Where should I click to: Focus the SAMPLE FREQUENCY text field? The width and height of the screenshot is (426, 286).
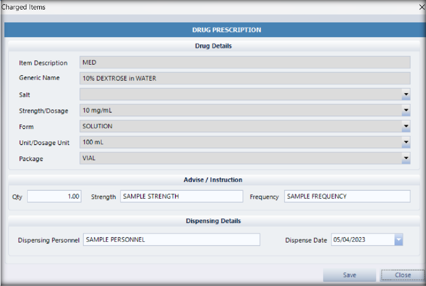point(347,197)
